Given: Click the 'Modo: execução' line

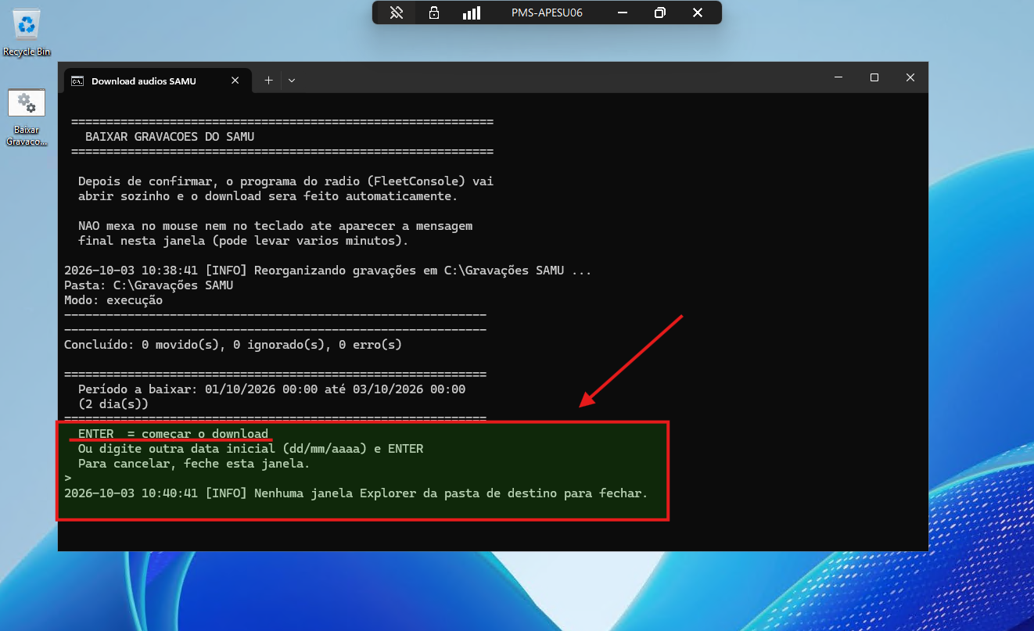Looking at the screenshot, I should [113, 300].
